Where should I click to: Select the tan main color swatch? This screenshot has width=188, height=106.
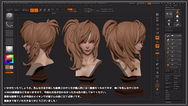tap(7, 67)
